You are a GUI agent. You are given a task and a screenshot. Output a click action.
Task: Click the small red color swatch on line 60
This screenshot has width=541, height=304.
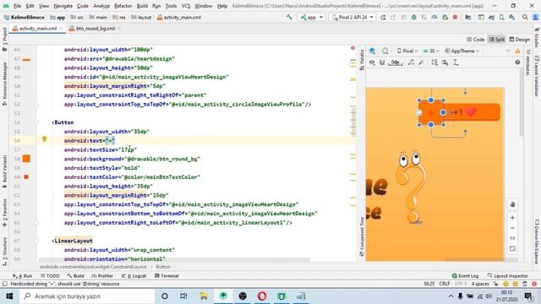(26, 176)
